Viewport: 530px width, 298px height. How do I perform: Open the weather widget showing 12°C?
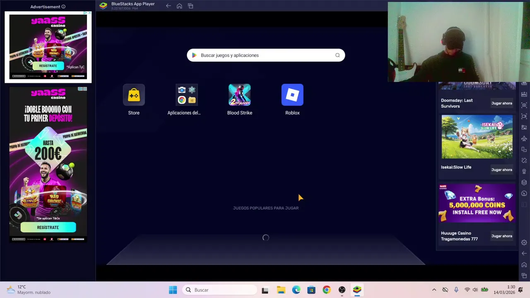(x=29, y=290)
